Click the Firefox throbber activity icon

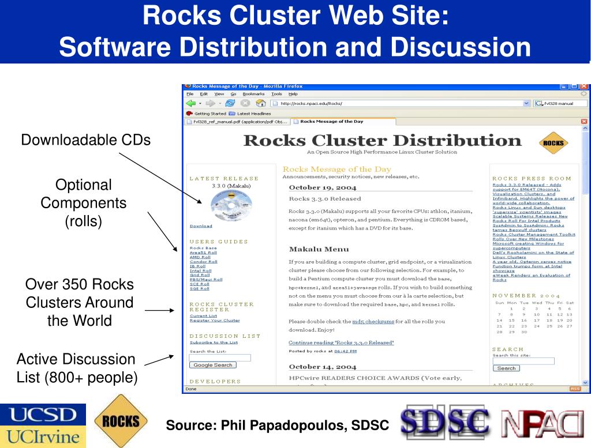[x=584, y=94]
